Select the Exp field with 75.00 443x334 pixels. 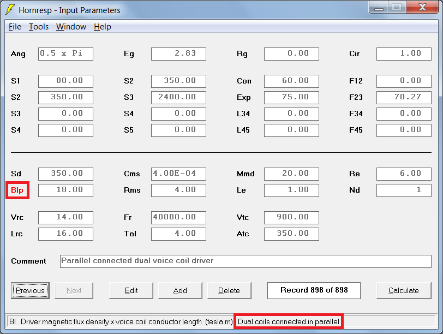[x=291, y=98]
